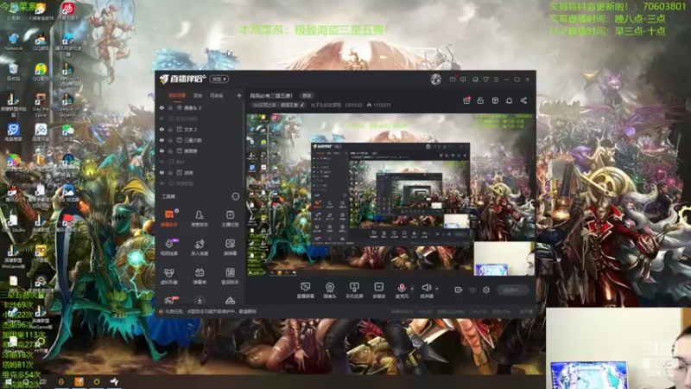Open the 弹幕助手 tool in the toolbox
Image resolution: width=691 pixels, height=389 pixels.
pos(168,218)
